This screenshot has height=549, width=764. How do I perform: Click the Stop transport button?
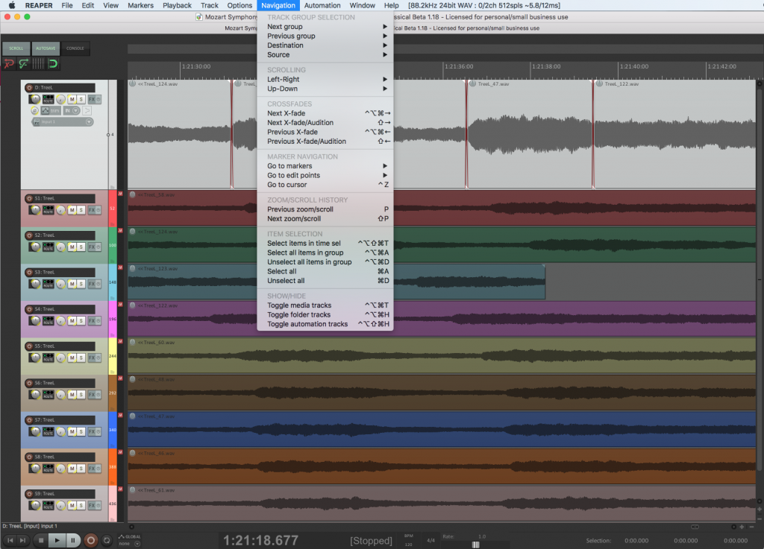tap(41, 540)
